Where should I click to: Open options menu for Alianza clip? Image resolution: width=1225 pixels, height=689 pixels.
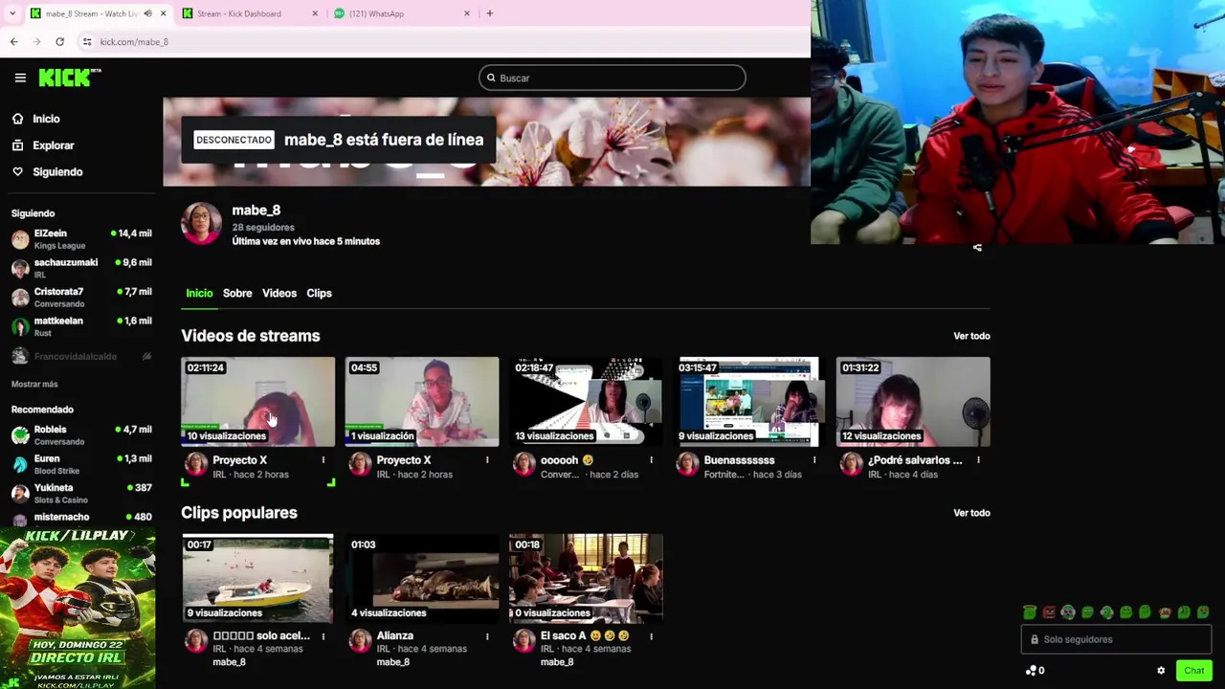[x=487, y=635]
